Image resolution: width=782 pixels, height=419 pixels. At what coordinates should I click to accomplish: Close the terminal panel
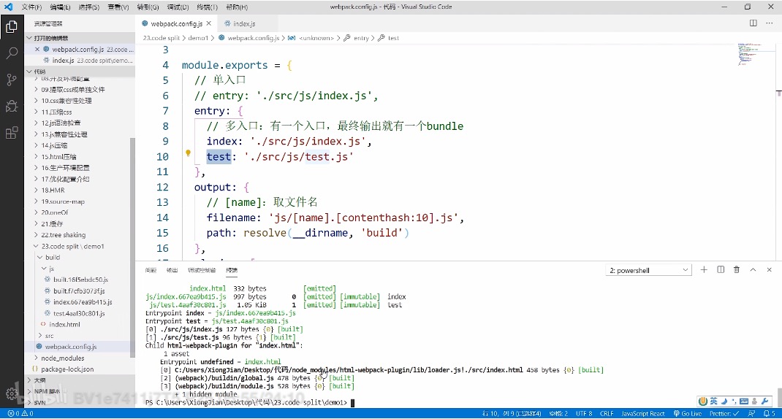tap(769, 269)
